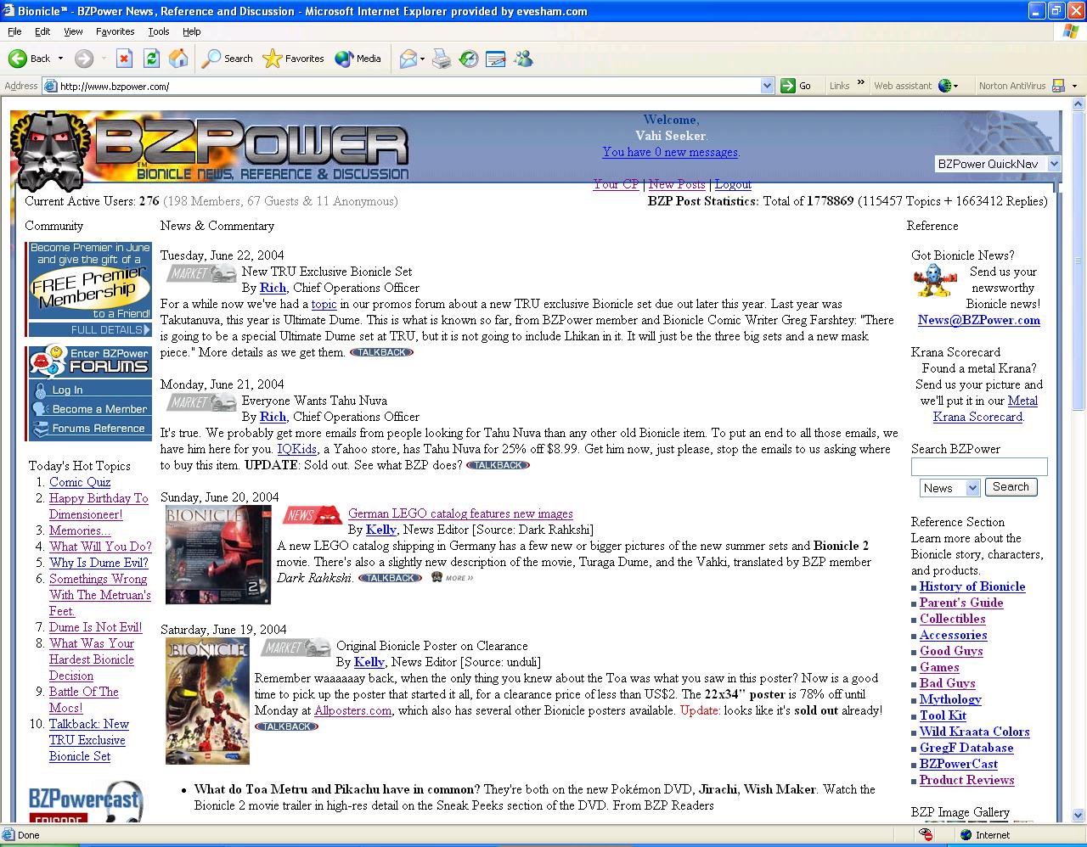Click the Search button under Search BZPower
Image resolution: width=1087 pixels, height=847 pixels.
pyautogui.click(x=1011, y=487)
